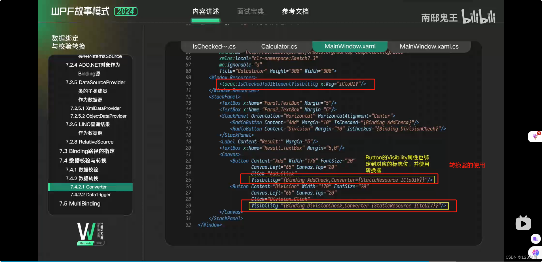The height and width of the screenshot is (262, 542).
Task: Open 7.2.6 LINQ查询结果 section
Action: point(88,124)
